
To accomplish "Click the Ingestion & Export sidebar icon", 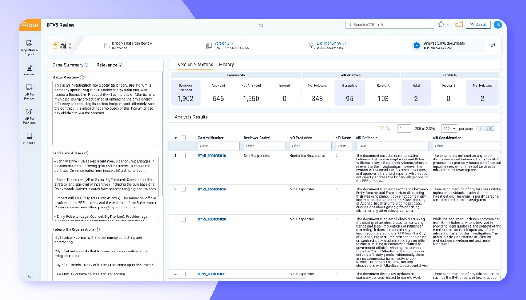I will [29, 43].
